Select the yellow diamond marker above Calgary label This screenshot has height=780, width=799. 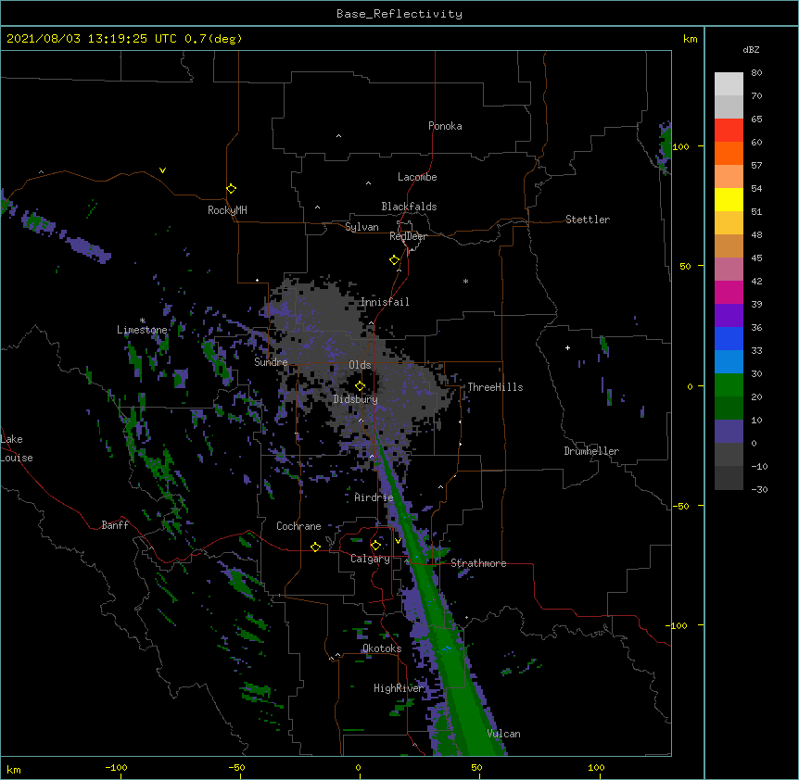tap(375, 546)
